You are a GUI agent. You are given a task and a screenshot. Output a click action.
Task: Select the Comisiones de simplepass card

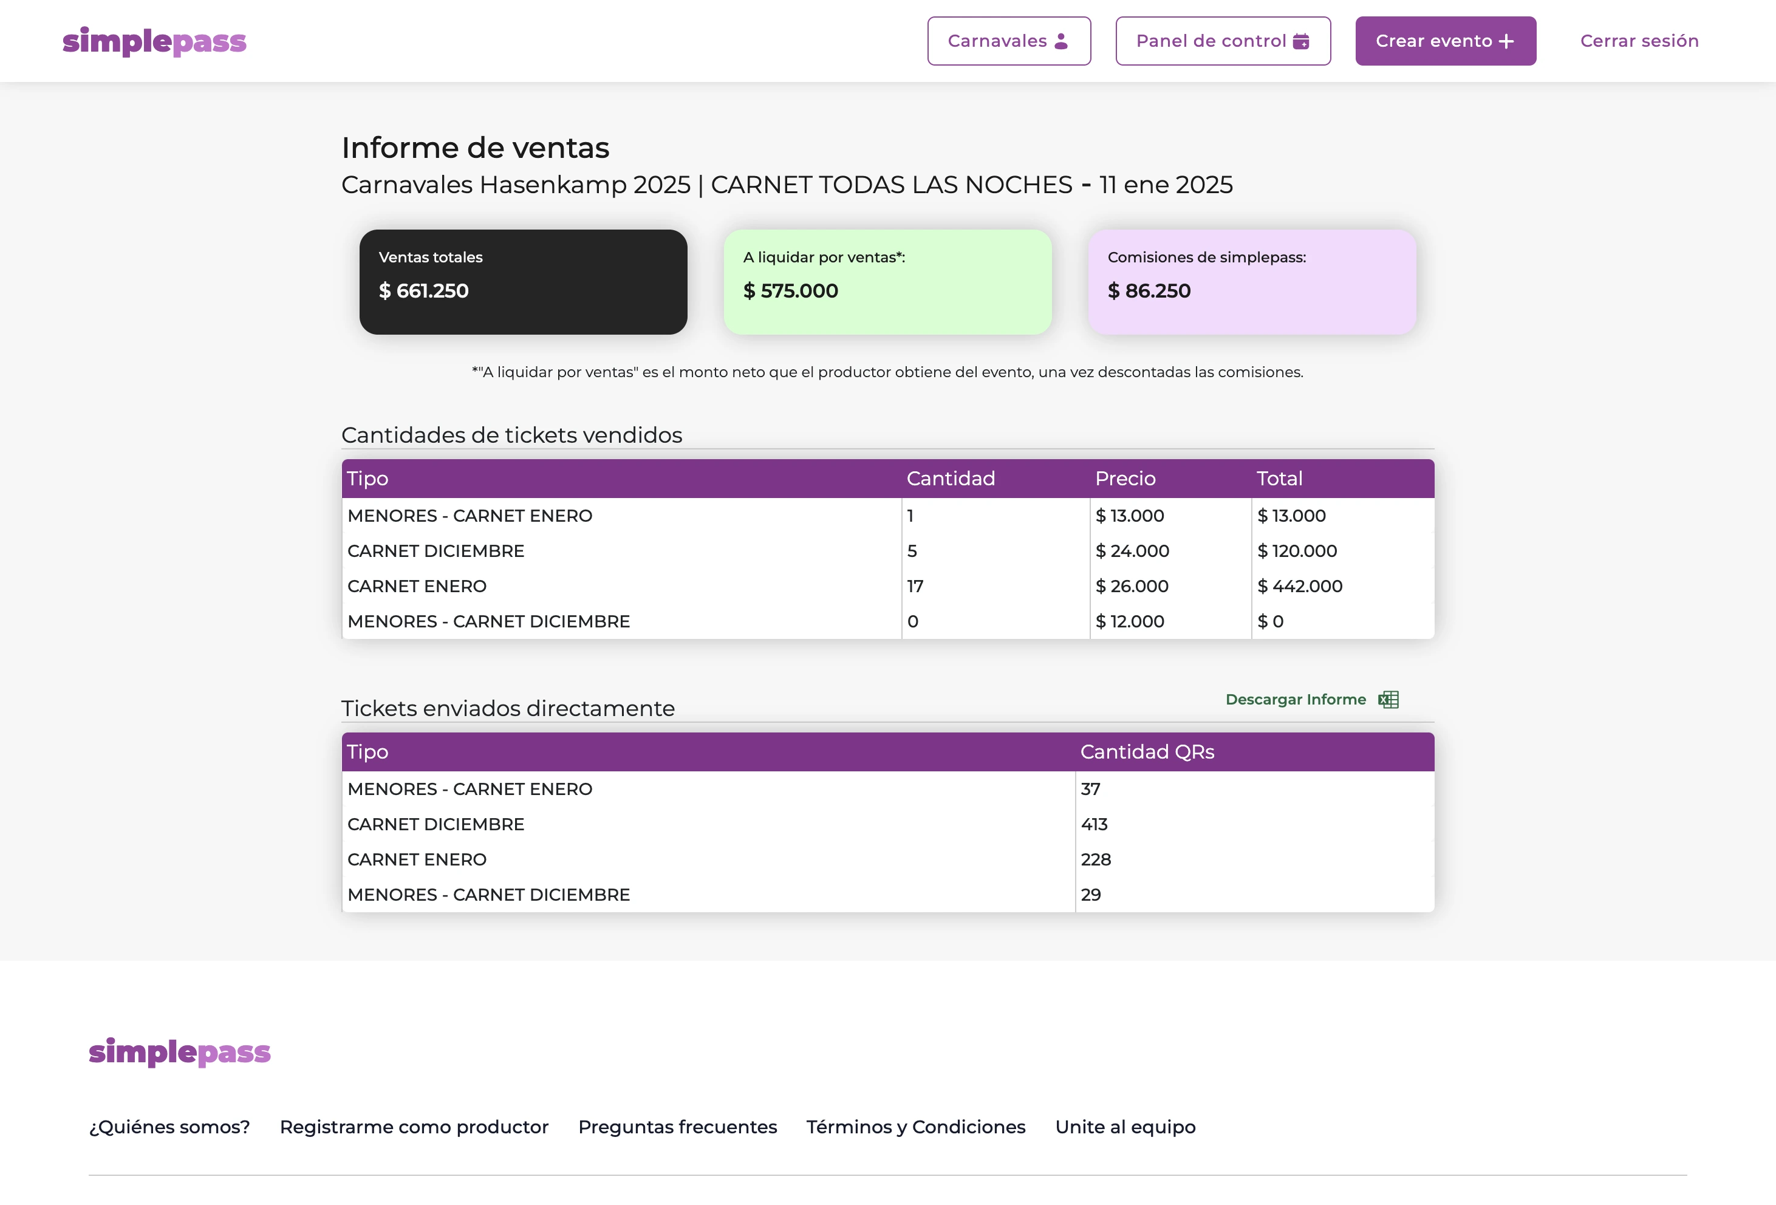point(1252,281)
